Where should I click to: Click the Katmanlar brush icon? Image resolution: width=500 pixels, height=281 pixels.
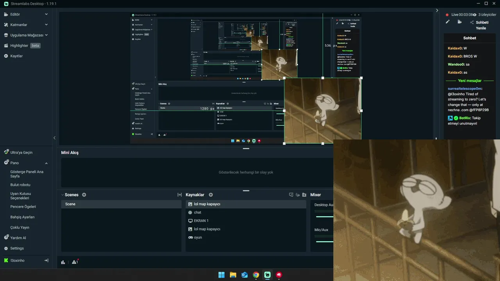(6, 25)
